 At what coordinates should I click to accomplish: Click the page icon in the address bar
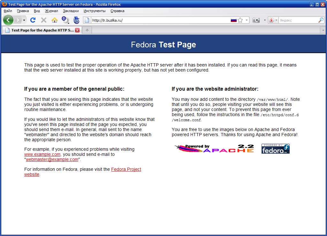coord(87,20)
